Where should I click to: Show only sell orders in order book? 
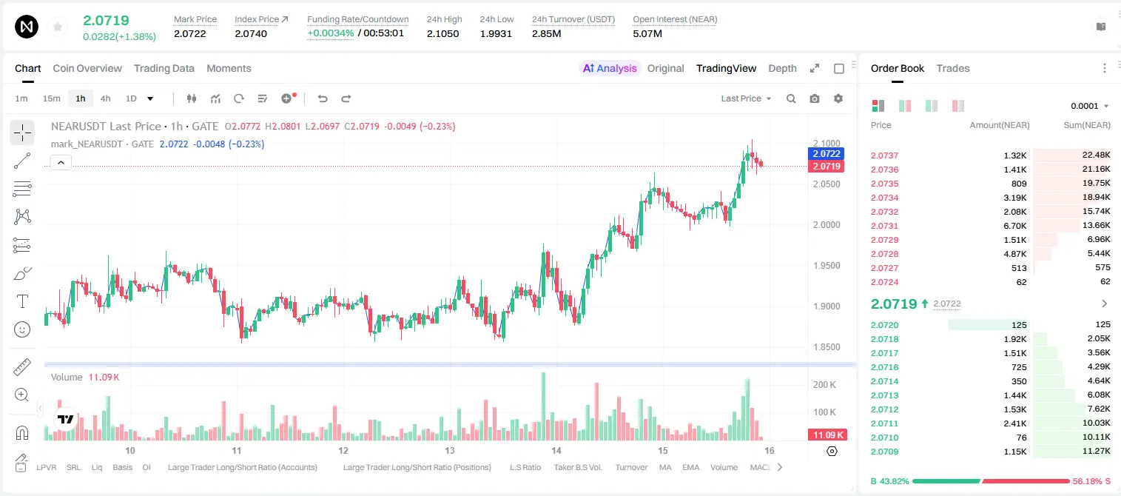[x=958, y=106]
